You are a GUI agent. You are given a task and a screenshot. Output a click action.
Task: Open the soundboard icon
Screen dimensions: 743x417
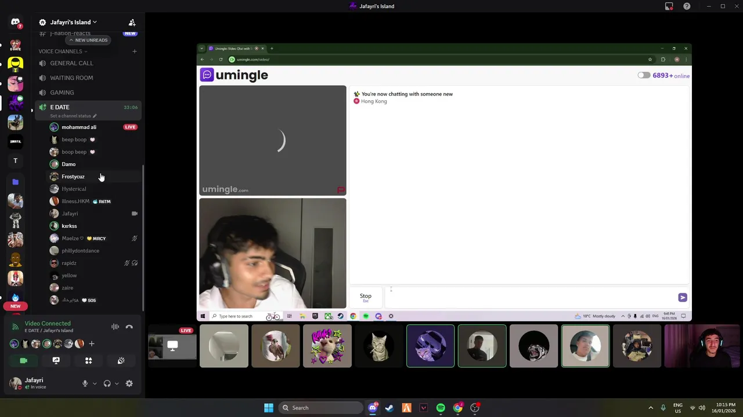coord(121,360)
